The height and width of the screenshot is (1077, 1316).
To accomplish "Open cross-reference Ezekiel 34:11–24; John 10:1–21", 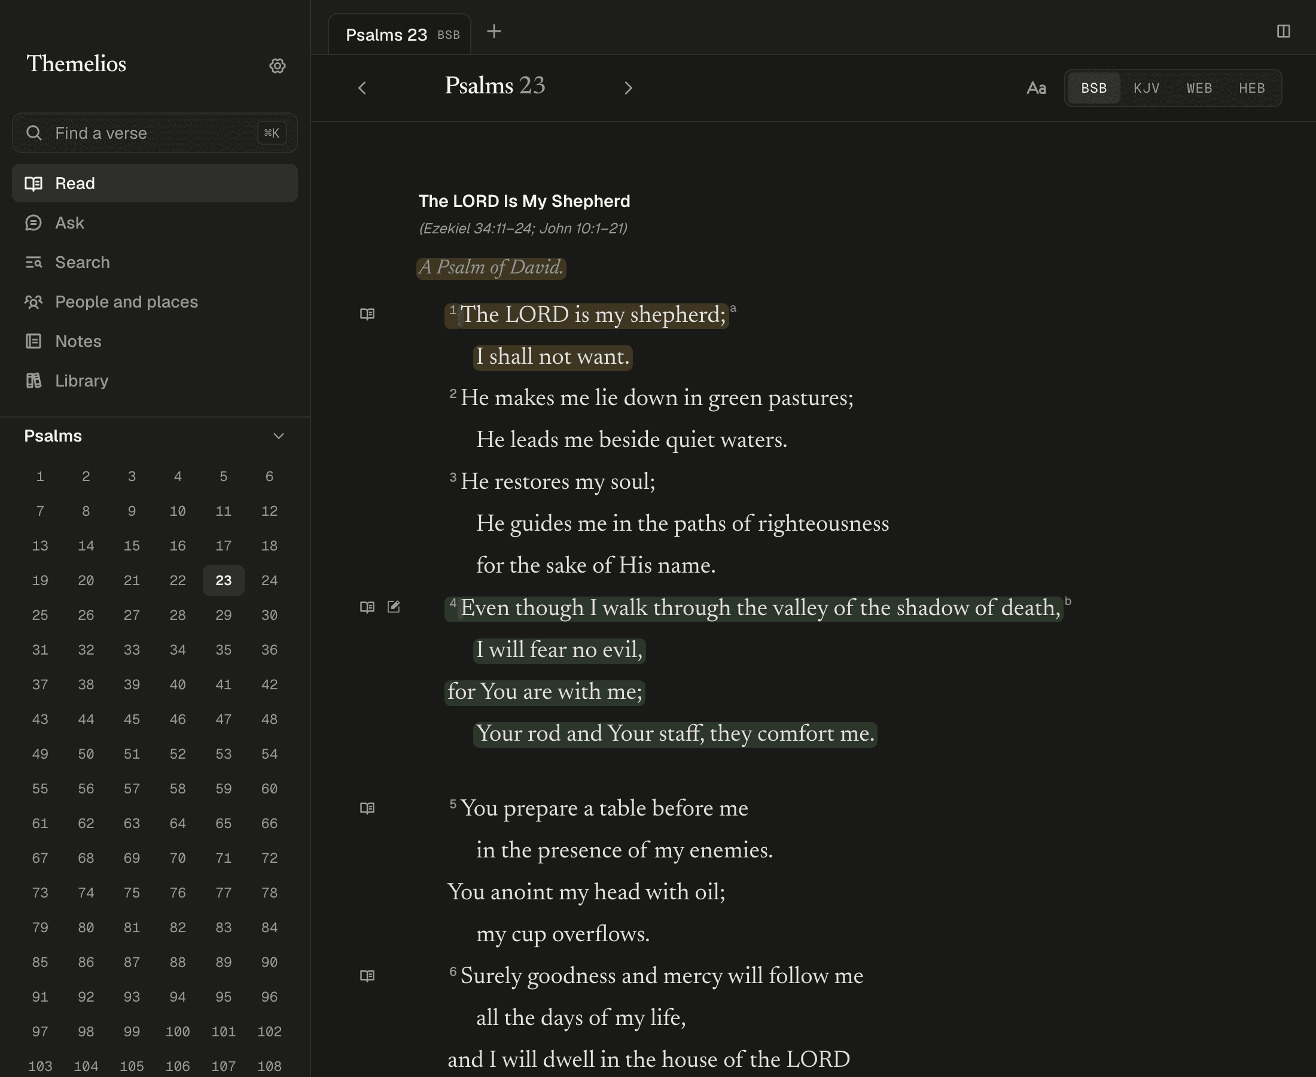I will coord(523,229).
